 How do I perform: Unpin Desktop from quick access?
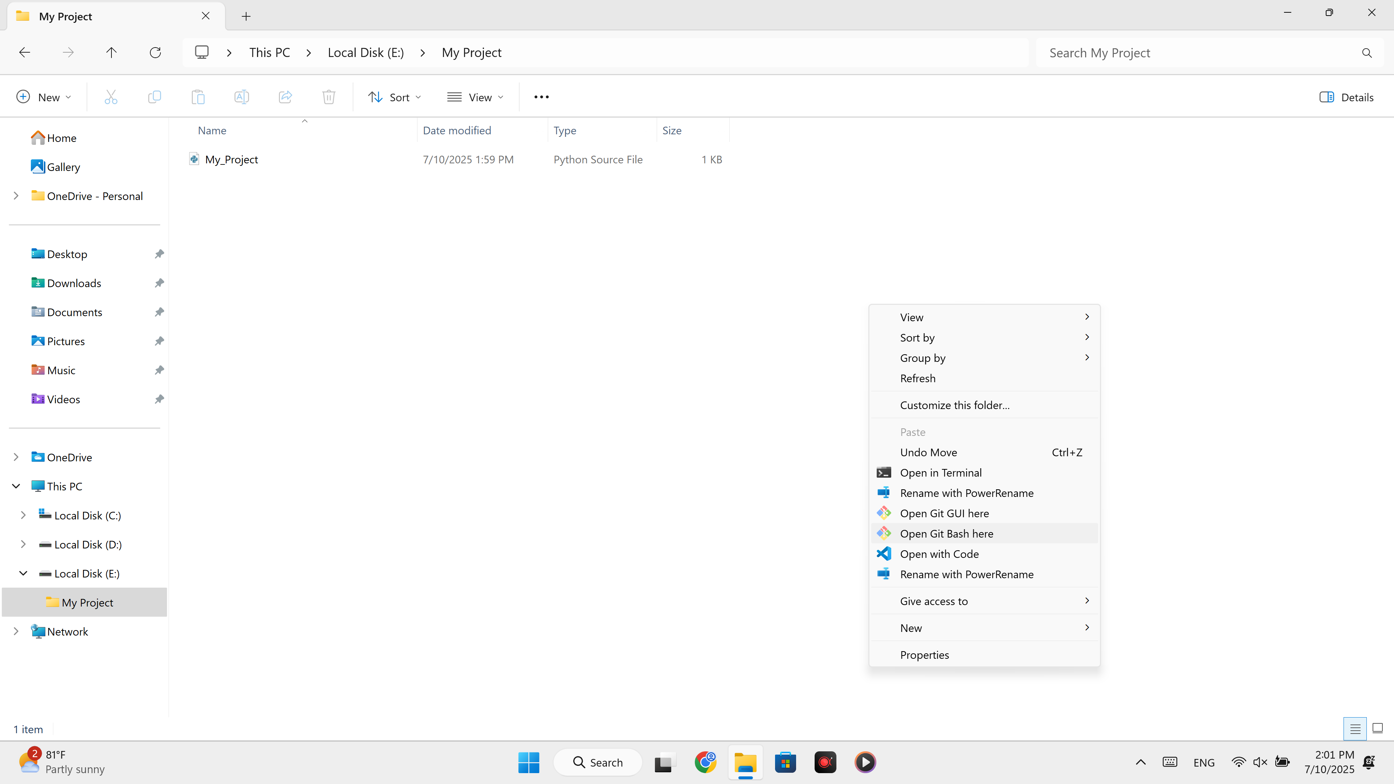coord(159,254)
